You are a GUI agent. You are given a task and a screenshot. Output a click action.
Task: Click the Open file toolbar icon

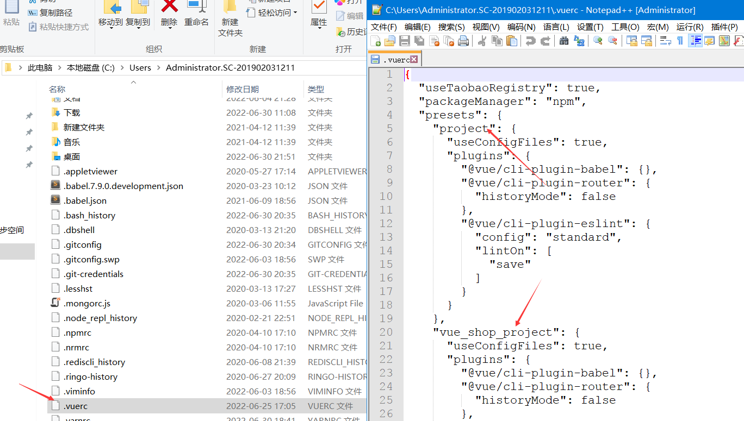point(390,41)
